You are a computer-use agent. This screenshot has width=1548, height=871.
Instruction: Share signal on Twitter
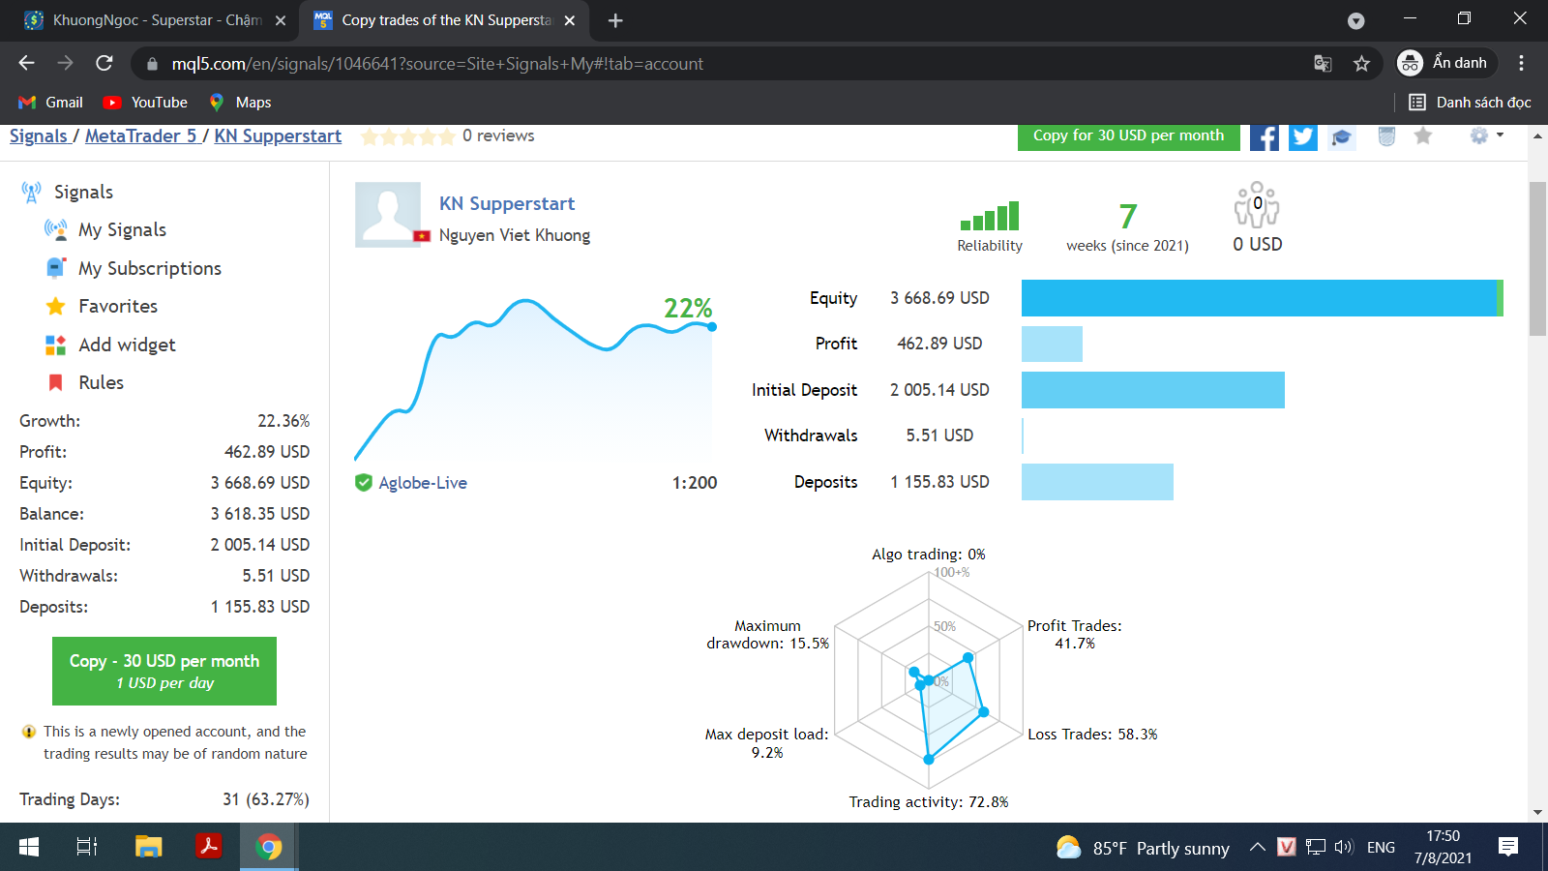click(x=1302, y=136)
